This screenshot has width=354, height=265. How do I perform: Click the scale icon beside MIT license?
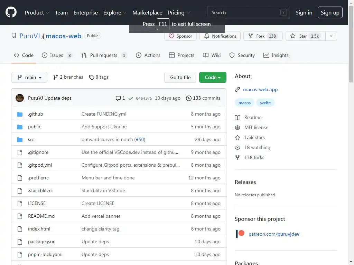(237, 128)
